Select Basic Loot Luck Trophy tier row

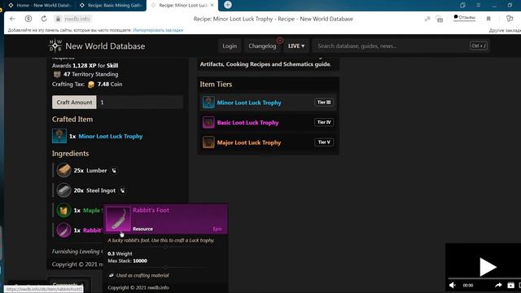click(x=268, y=122)
